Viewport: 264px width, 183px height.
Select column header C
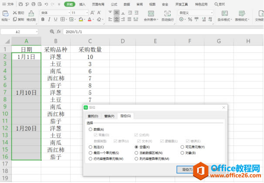(x=90, y=41)
